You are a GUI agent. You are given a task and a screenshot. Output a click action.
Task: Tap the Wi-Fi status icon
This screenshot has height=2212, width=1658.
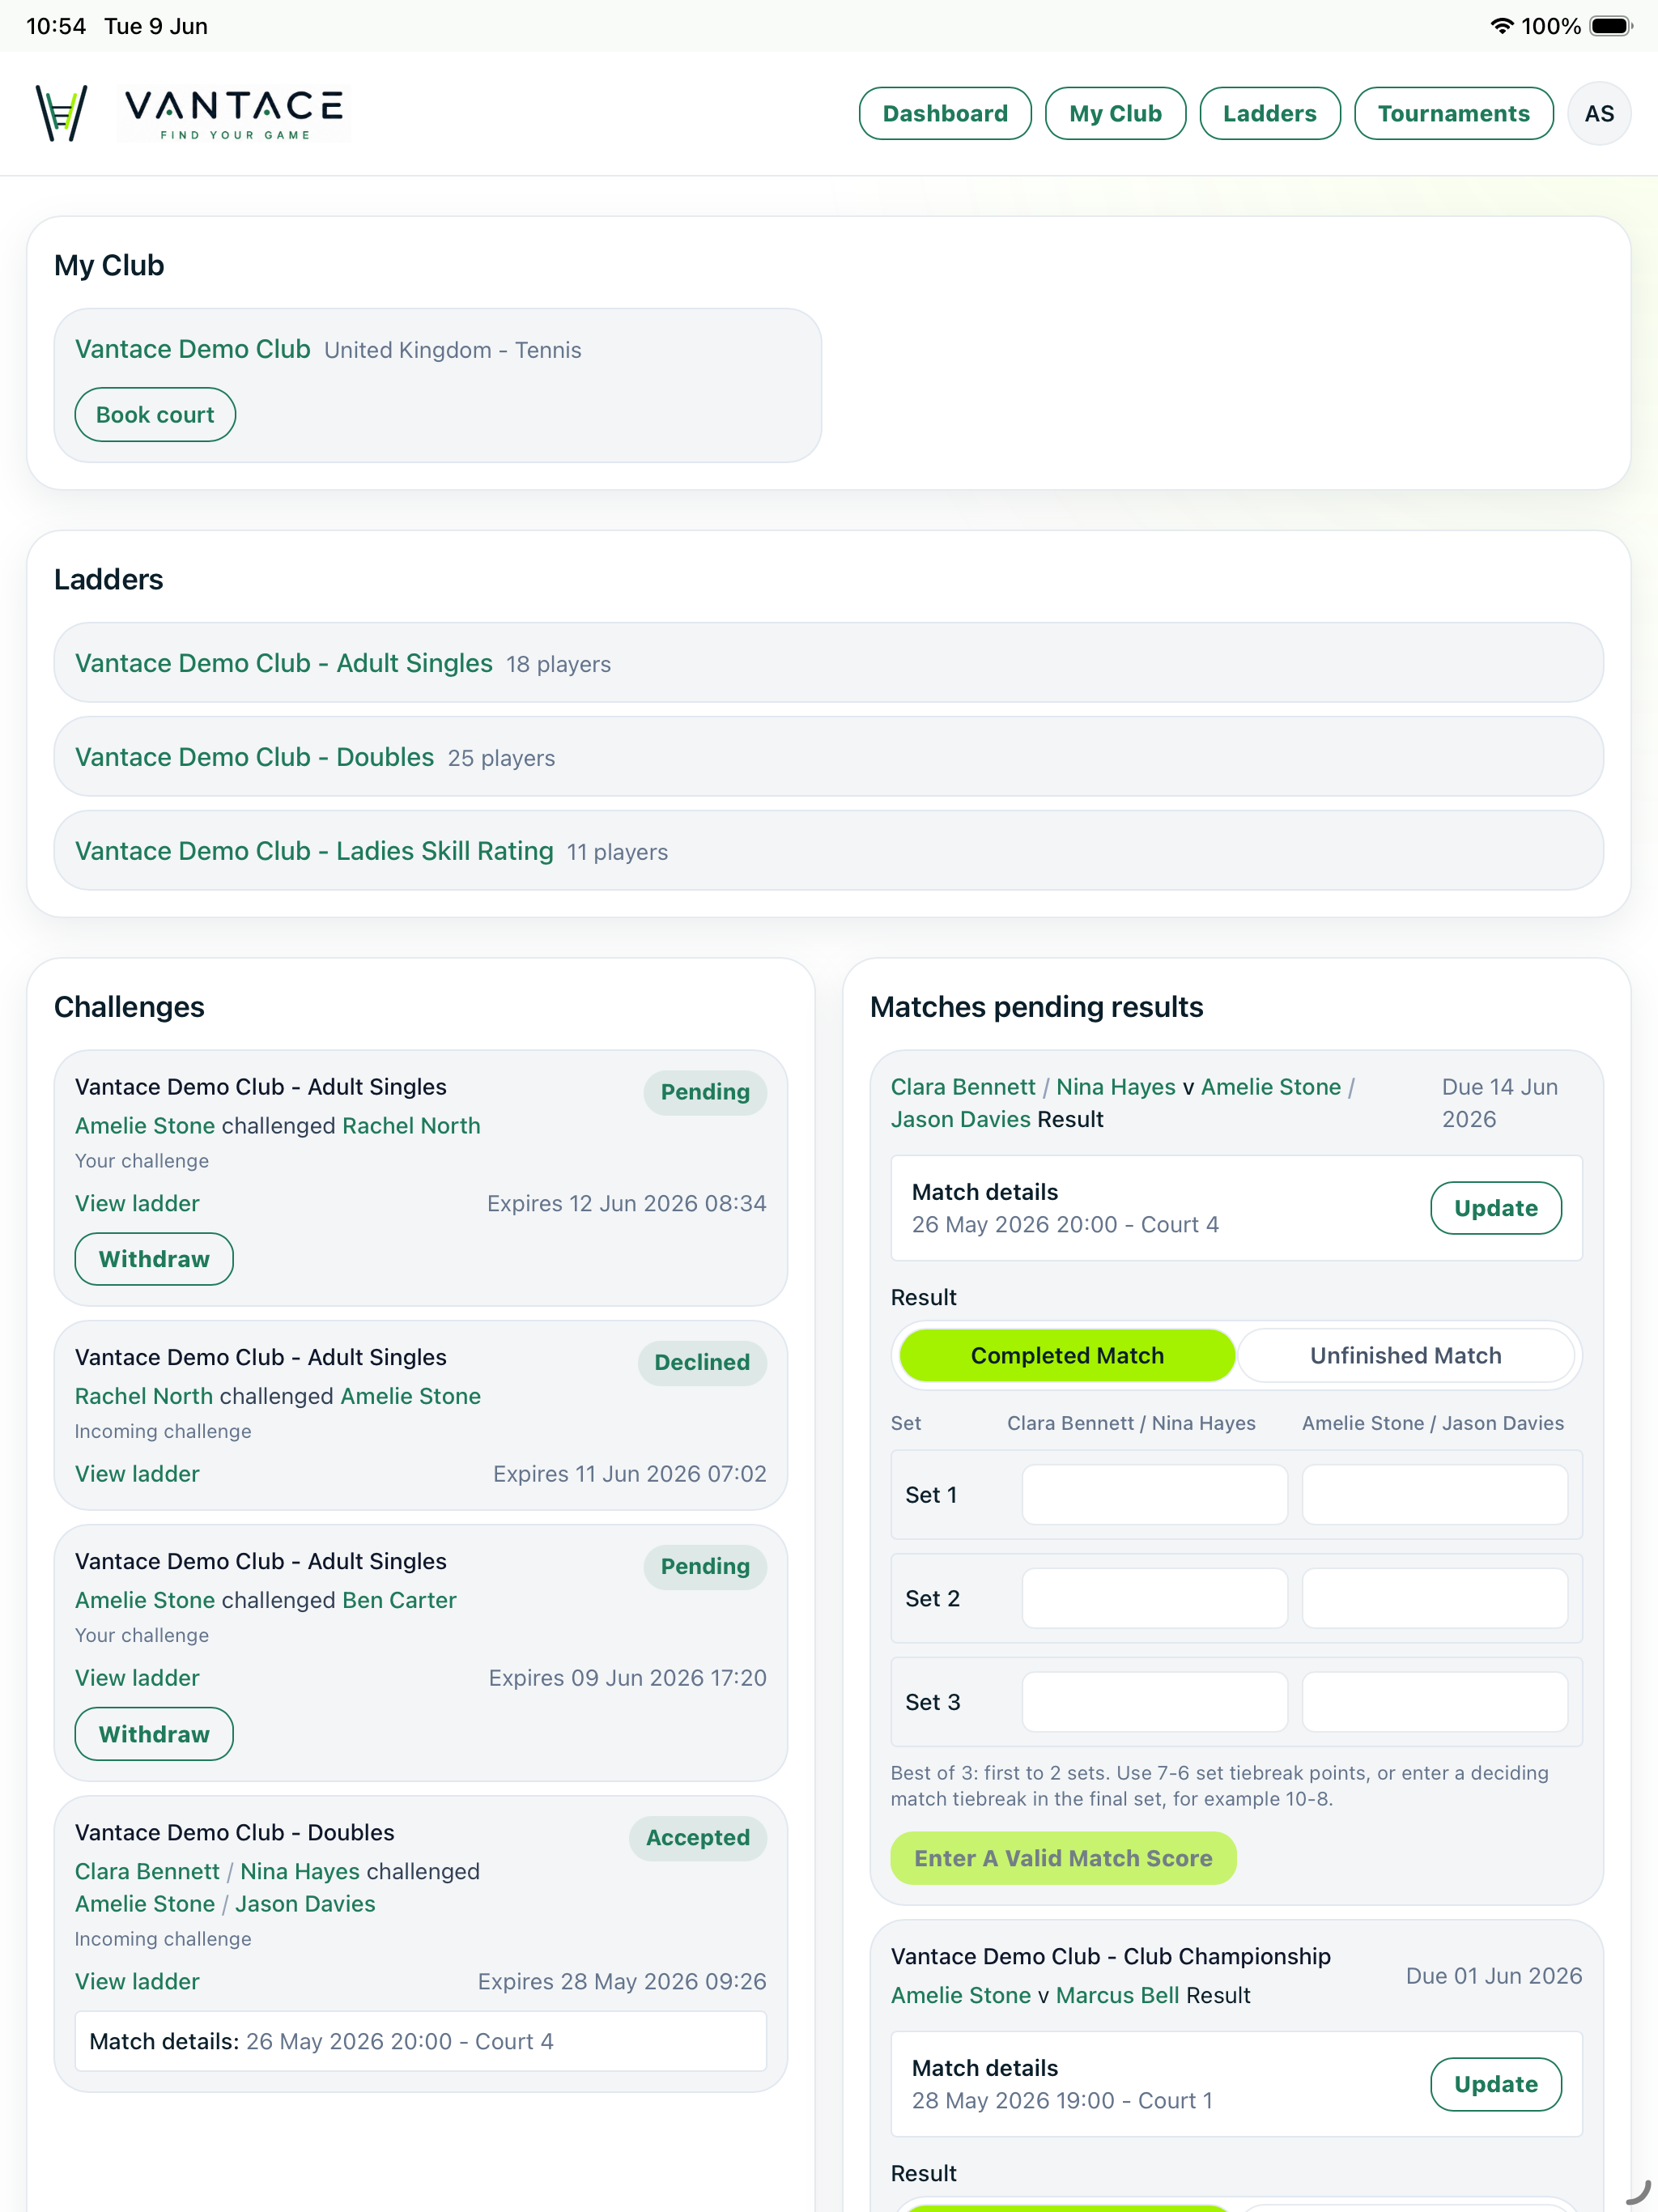[x=1500, y=26]
